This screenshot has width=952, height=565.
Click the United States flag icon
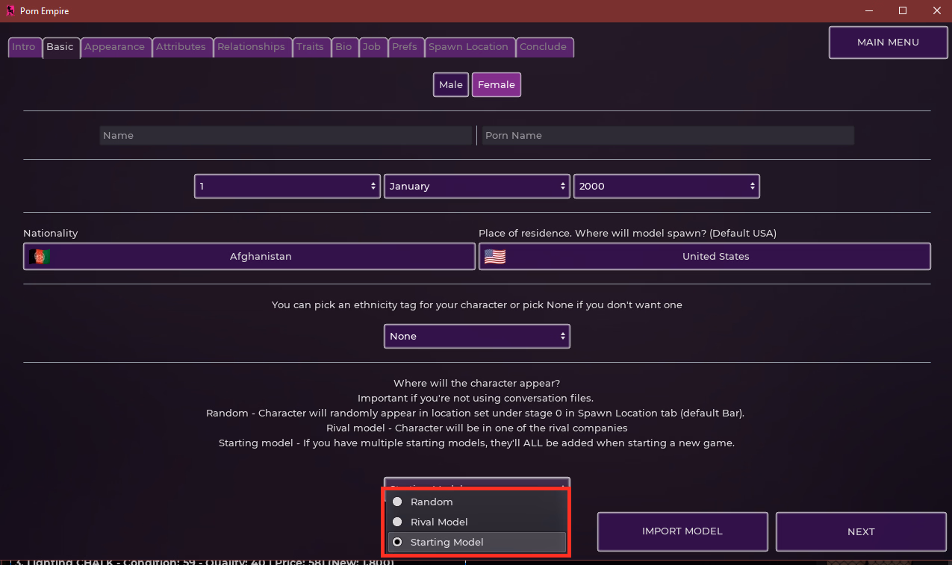click(494, 257)
